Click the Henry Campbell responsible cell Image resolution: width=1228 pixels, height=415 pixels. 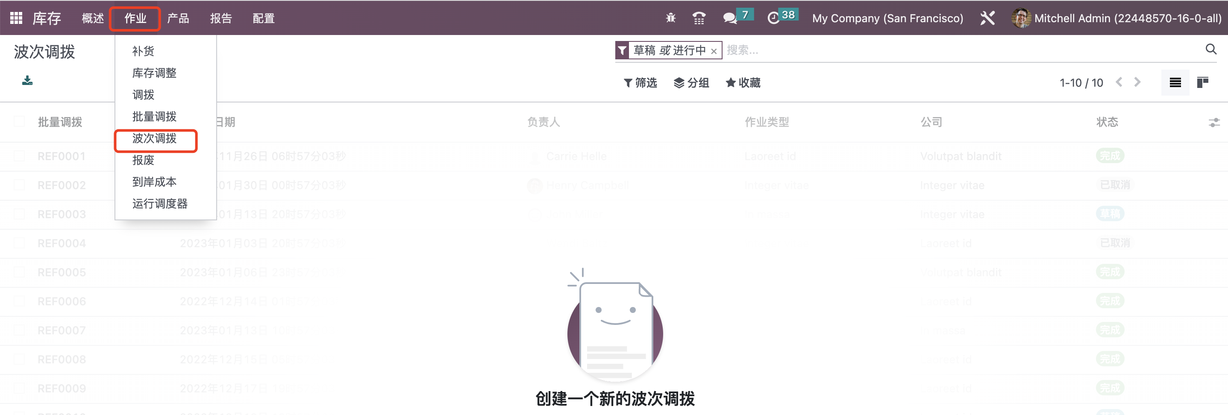coord(588,185)
